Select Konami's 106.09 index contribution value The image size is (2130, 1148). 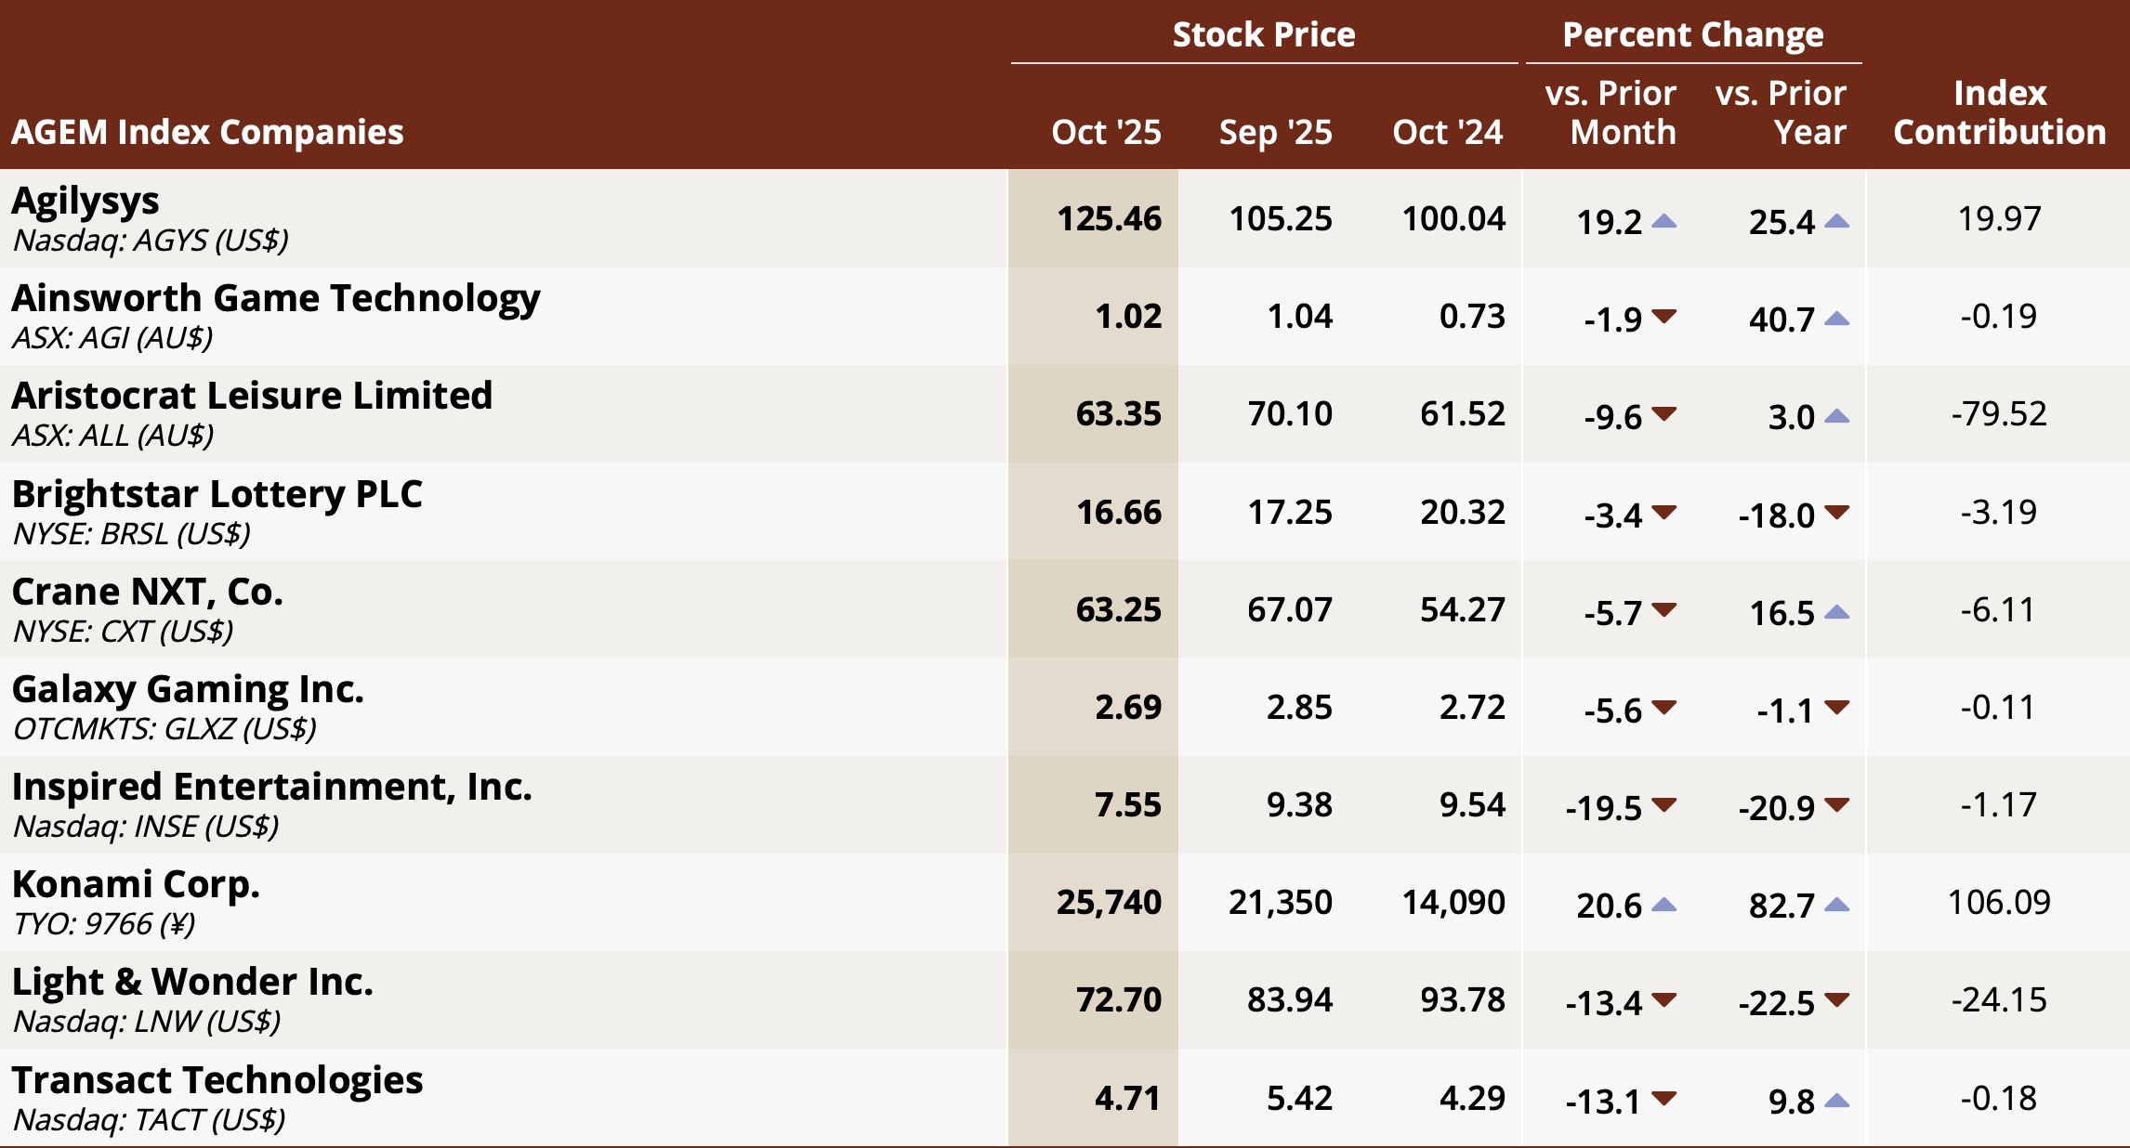[1999, 902]
